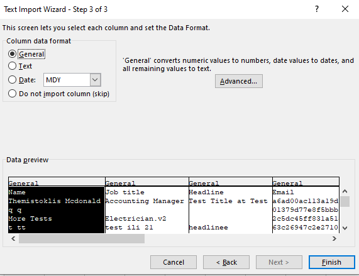This screenshot has width=359, height=276.
Task: Close the Text Import Wizard dialog
Action: point(345,9)
